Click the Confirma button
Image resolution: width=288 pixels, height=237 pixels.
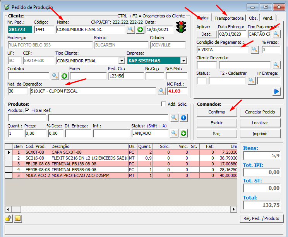tap(217, 112)
